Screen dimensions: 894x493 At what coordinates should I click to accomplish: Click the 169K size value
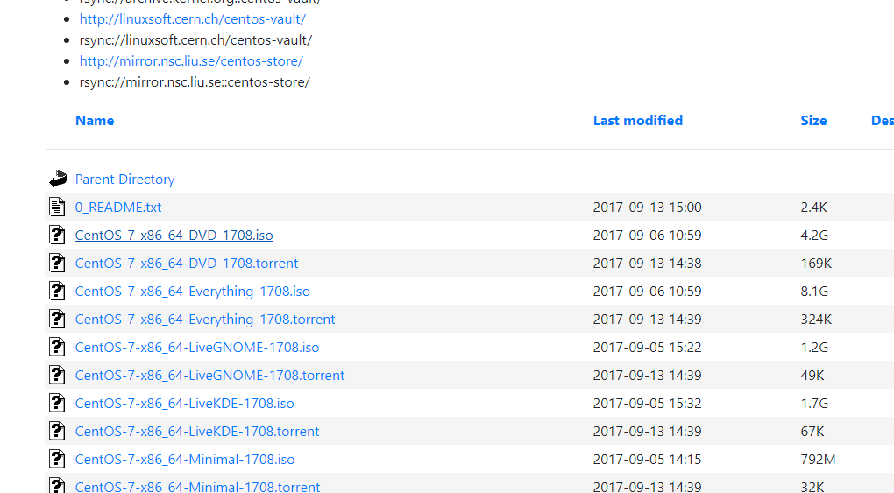816,263
